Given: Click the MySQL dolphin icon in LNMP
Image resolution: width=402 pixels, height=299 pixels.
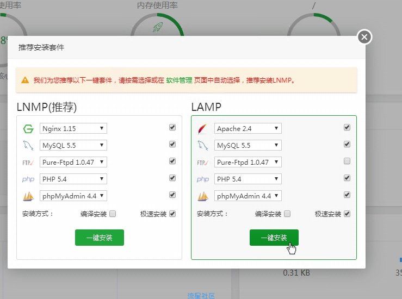Looking at the screenshot, I should tap(28, 146).
